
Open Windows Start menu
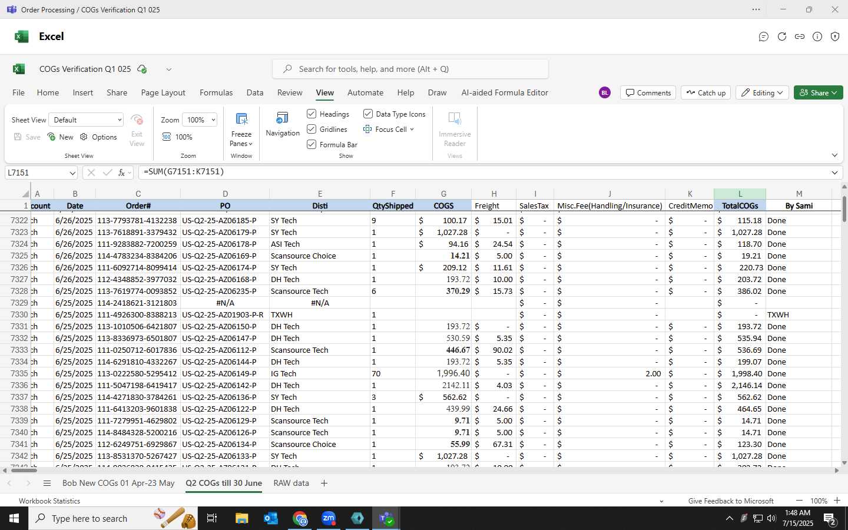(14, 518)
